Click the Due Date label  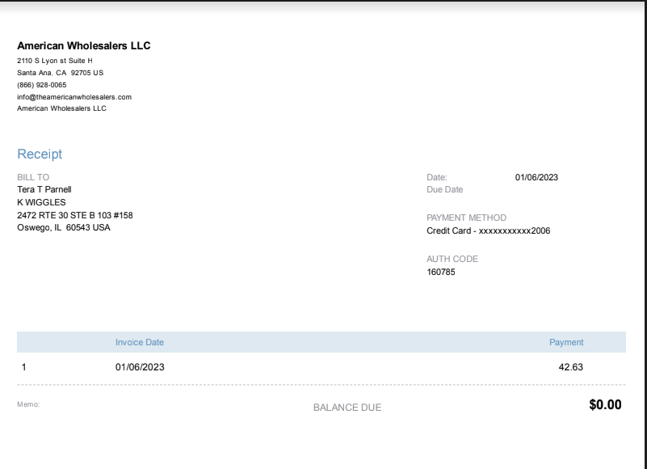(x=445, y=190)
